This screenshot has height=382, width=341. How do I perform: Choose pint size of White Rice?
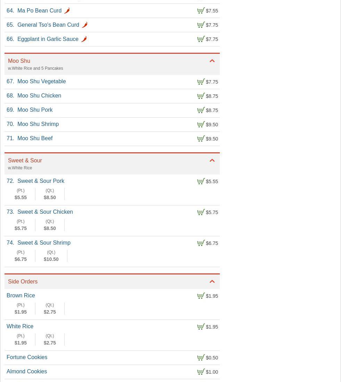click(20, 339)
